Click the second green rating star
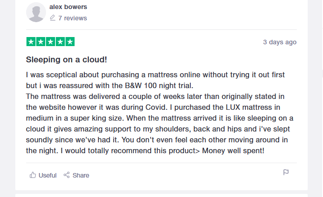Screen dimensions: 323x197 (x=41, y=42)
